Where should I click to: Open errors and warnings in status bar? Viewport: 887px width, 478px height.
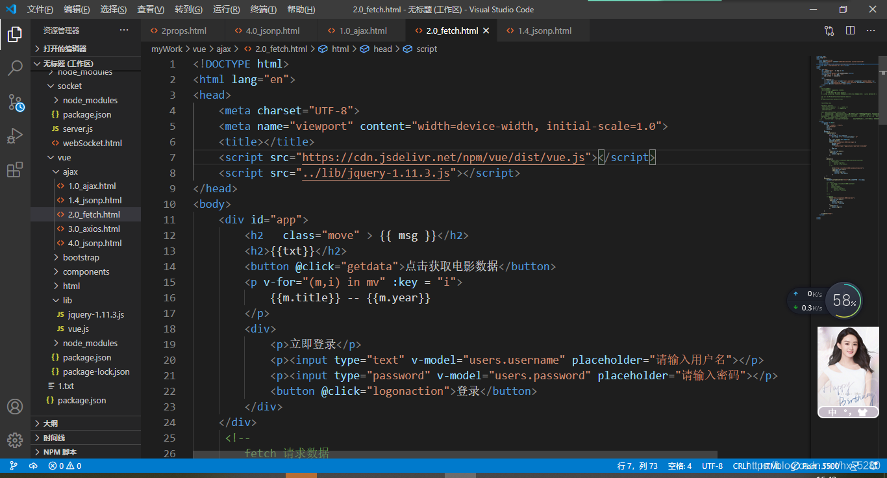coord(65,466)
